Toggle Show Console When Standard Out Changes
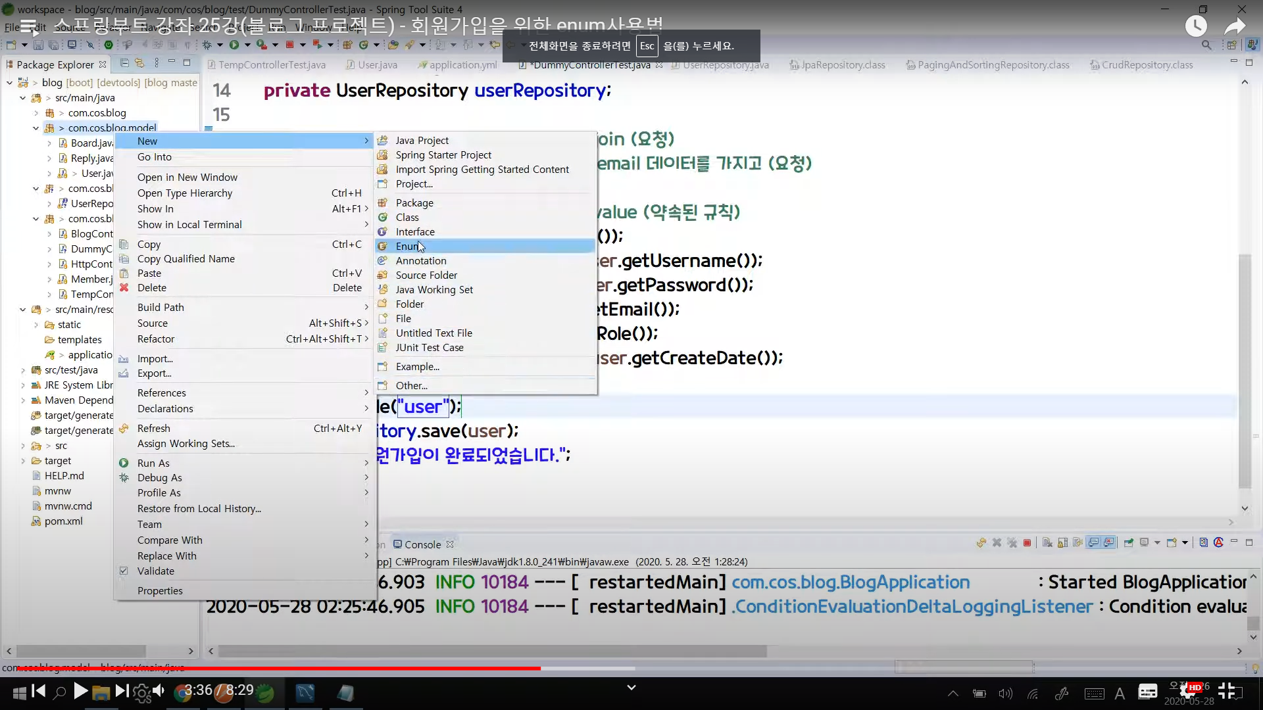Screen dimensions: 1263x710 (1093, 542)
